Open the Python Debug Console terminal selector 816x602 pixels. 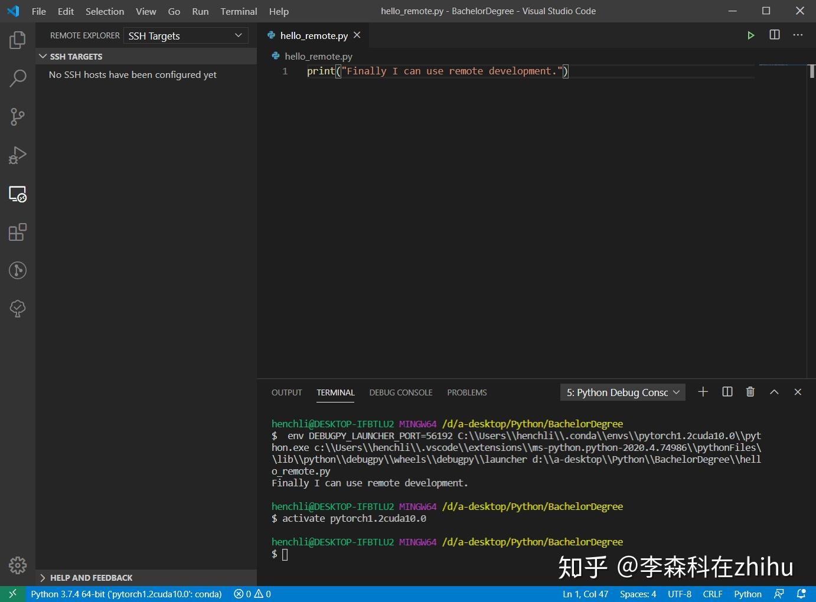point(622,391)
